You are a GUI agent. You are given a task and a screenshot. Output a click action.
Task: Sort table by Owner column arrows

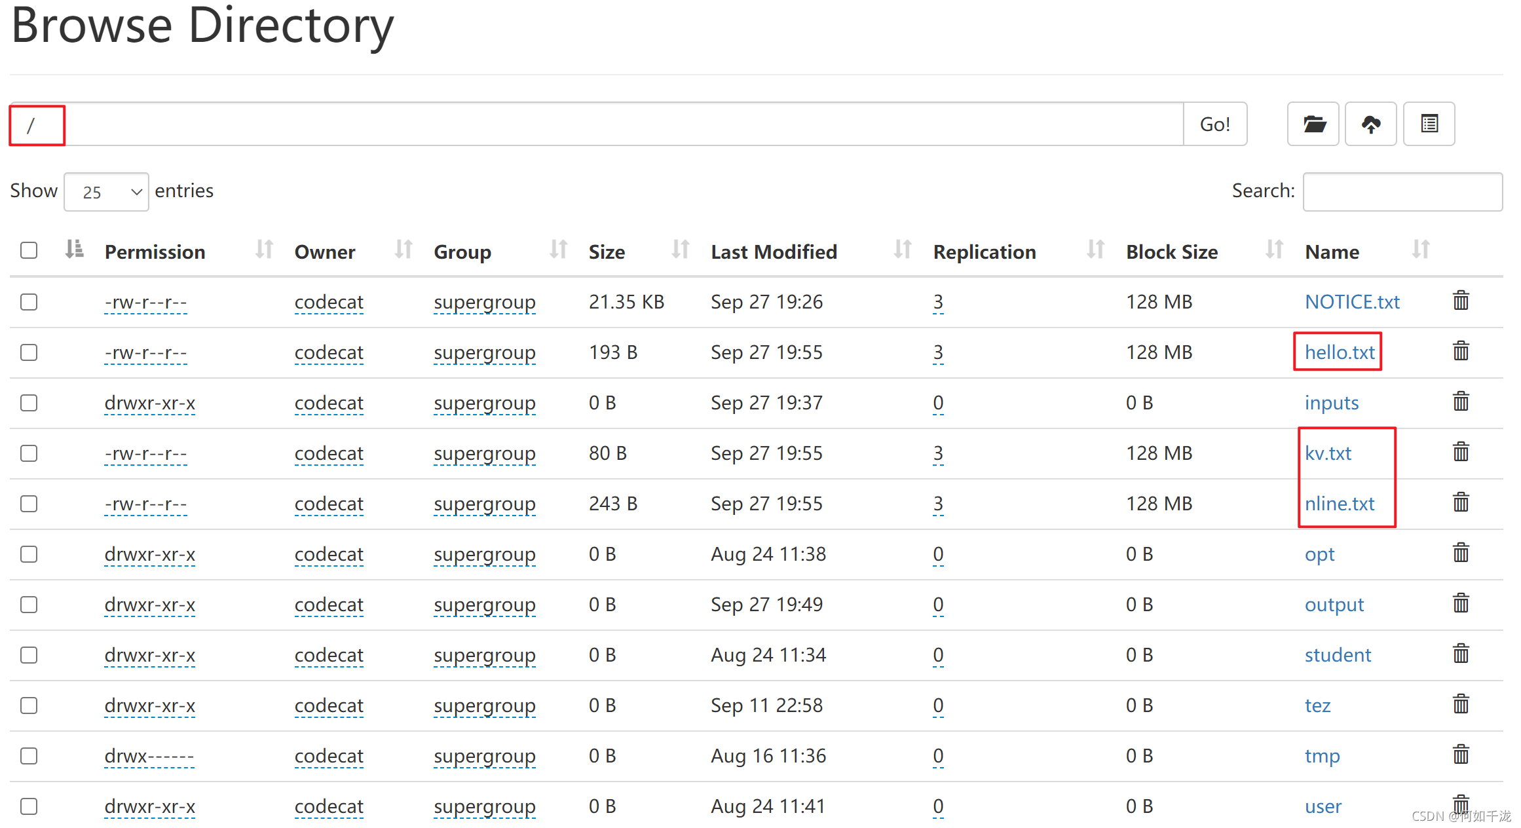(x=404, y=250)
